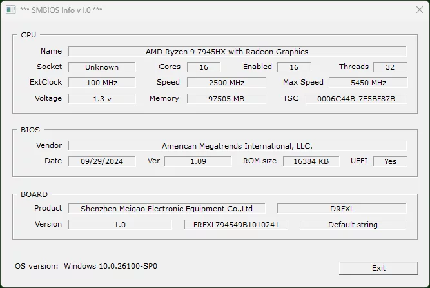This screenshot has height=288, width=430.
Task: Select the Voltage 1.3 v field
Action: coord(102,99)
